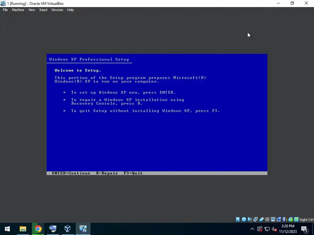The width and height of the screenshot is (314, 235).
Task: Click the VirtualBox window title bar icon
Action: [x=3, y=3]
